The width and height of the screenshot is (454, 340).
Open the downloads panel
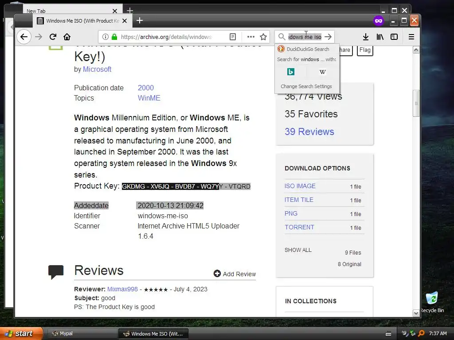coord(366,37)
